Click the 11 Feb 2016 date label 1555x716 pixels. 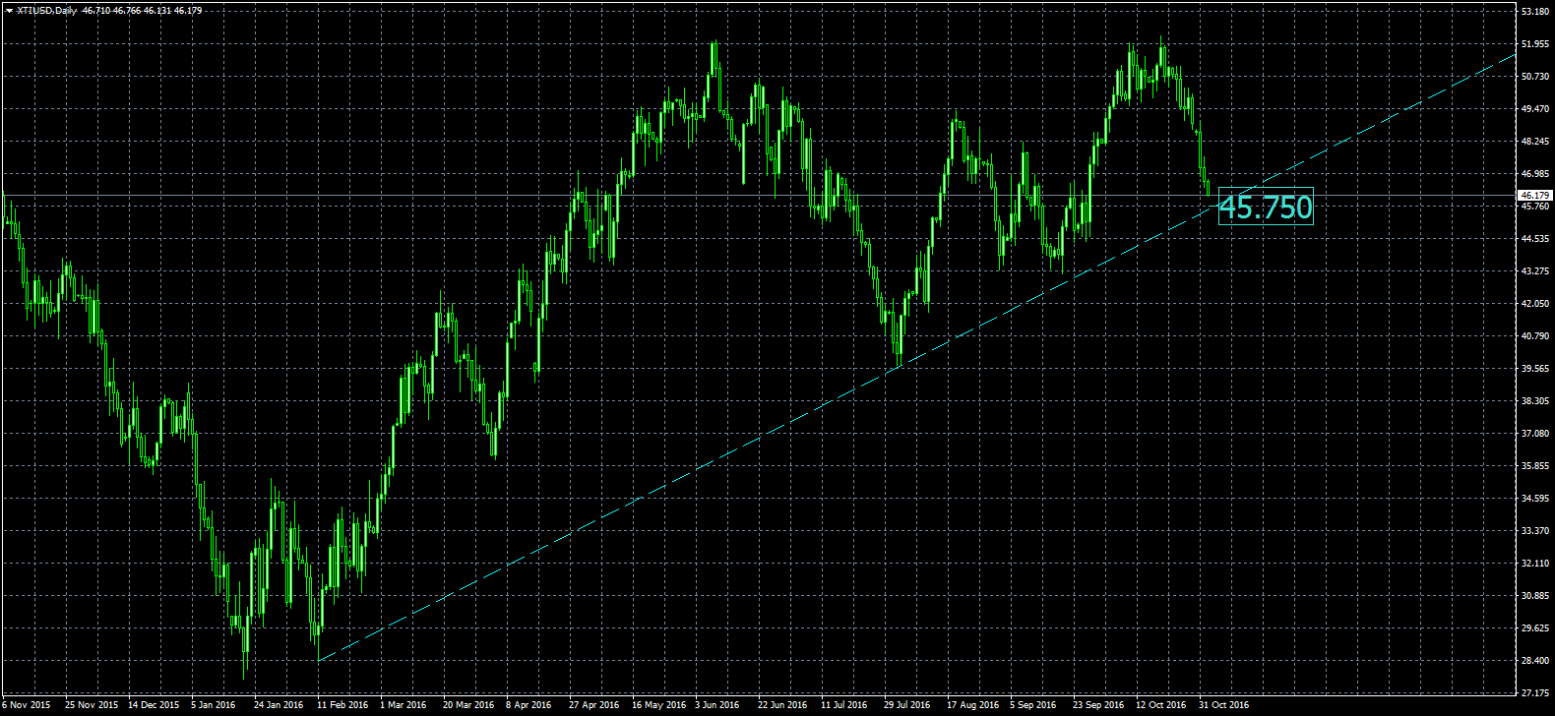point(342,705)
